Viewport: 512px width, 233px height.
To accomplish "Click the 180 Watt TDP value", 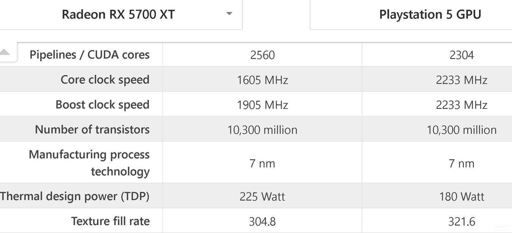I will tap(462, 197).
